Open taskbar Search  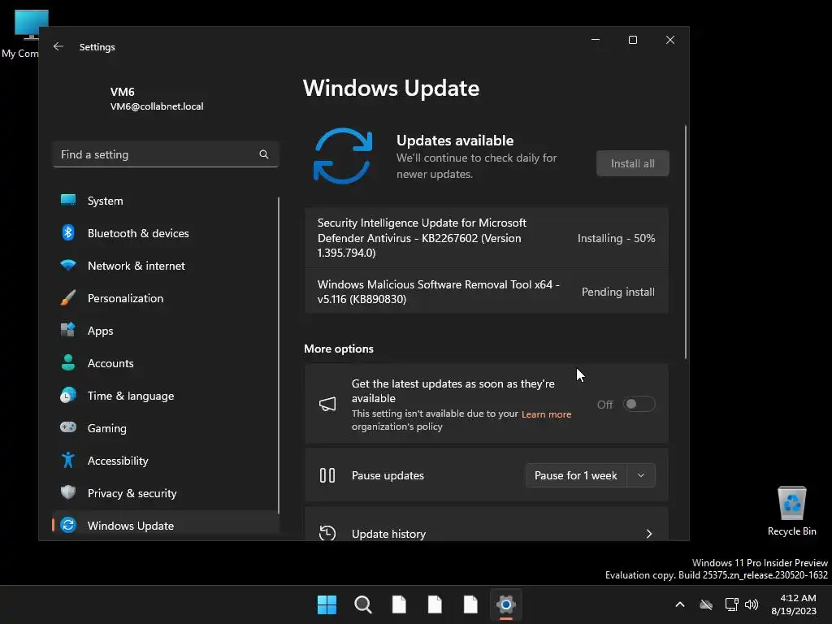click(x=363, y=604)
